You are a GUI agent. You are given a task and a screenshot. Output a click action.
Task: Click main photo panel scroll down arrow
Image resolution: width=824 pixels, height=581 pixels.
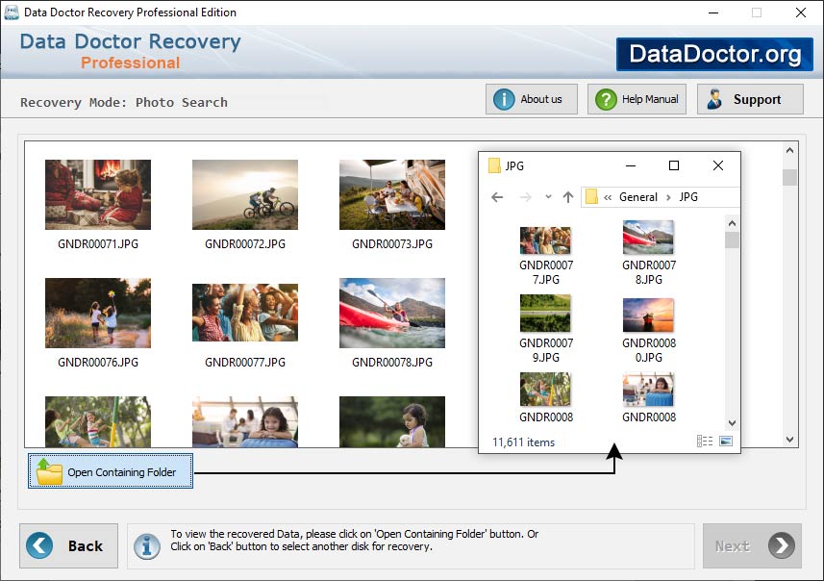[789, 440]
